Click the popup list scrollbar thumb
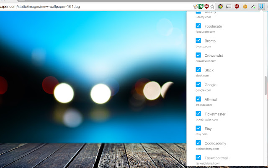Screen dimensions: 268x168 click(x=265, y=85)
